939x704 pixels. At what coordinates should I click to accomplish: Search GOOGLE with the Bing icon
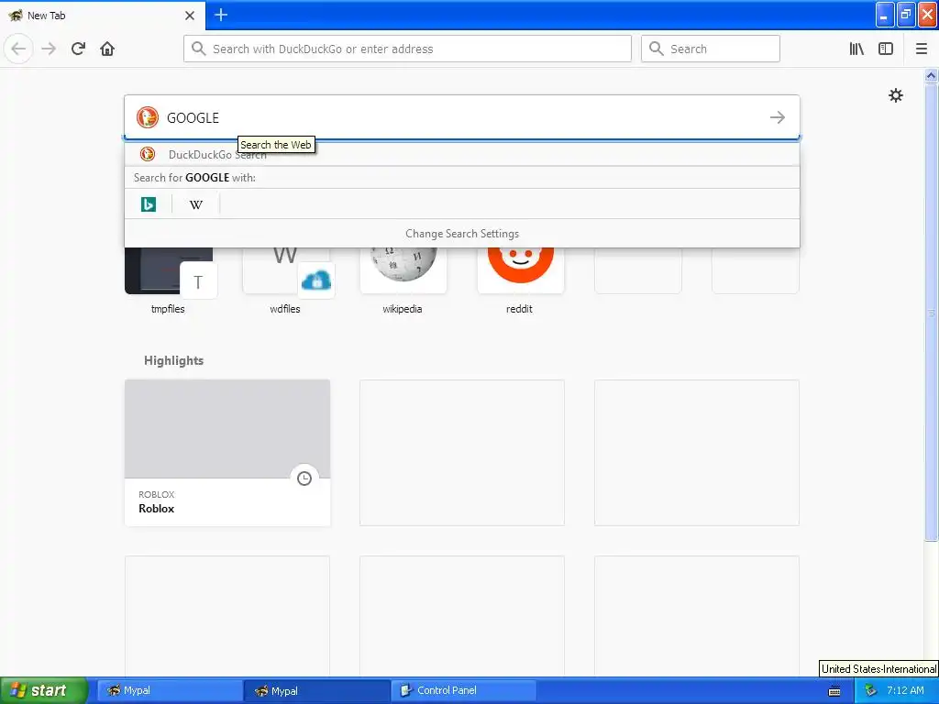point(148,204)
